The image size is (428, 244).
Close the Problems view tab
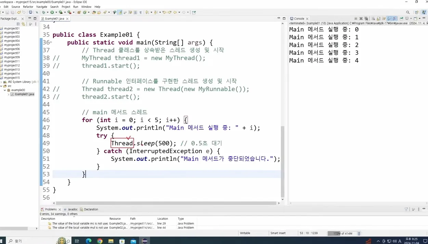tap(60, 209)
